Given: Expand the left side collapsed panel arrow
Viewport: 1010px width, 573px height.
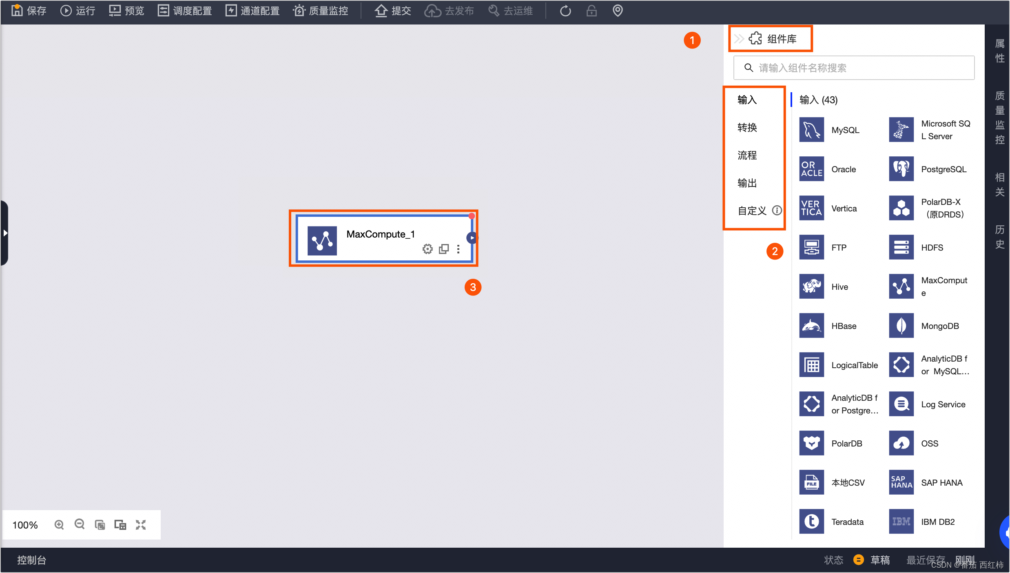Looking at the screenshot, I should [x=5, y=233].
